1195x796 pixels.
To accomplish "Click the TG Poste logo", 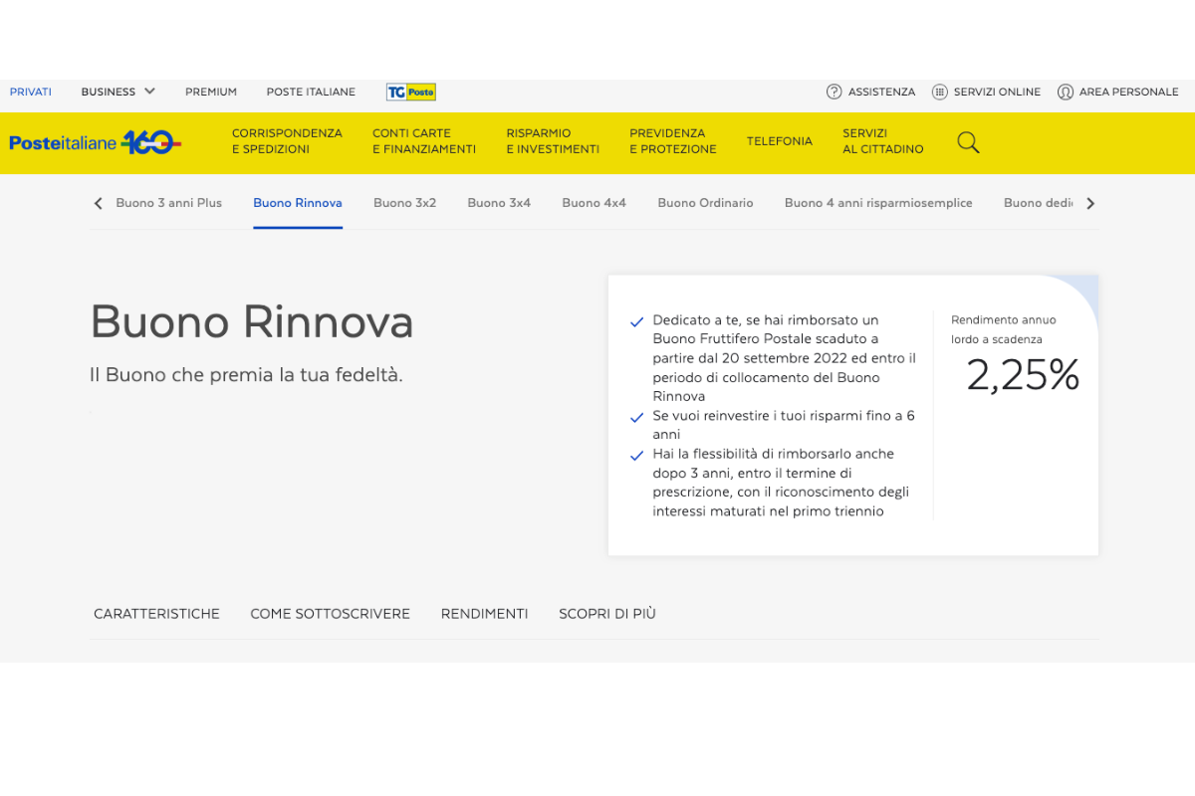I will pos(410,92).
